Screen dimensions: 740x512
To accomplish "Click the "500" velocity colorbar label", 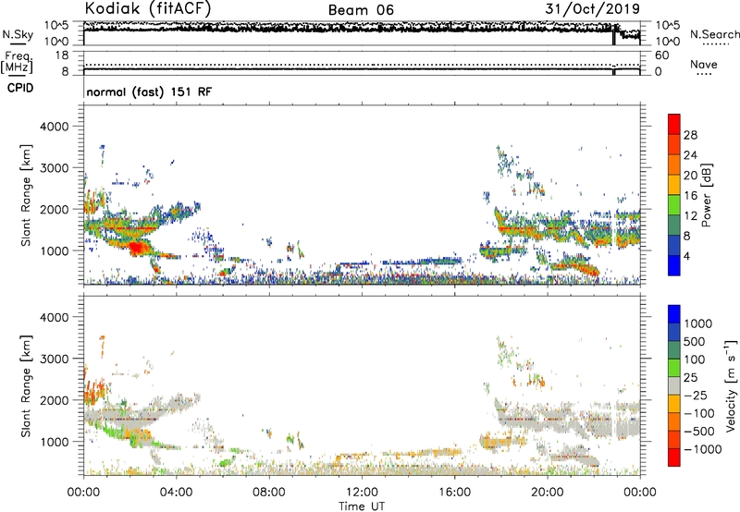I will pyautogui.click(x=695, y=342).
